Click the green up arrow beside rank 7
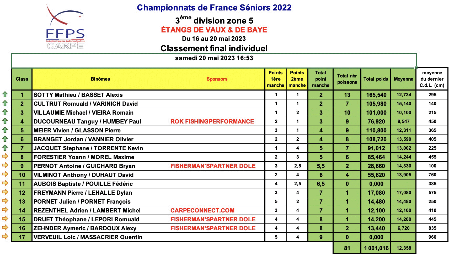449x258 pixels. click(5, 148)
